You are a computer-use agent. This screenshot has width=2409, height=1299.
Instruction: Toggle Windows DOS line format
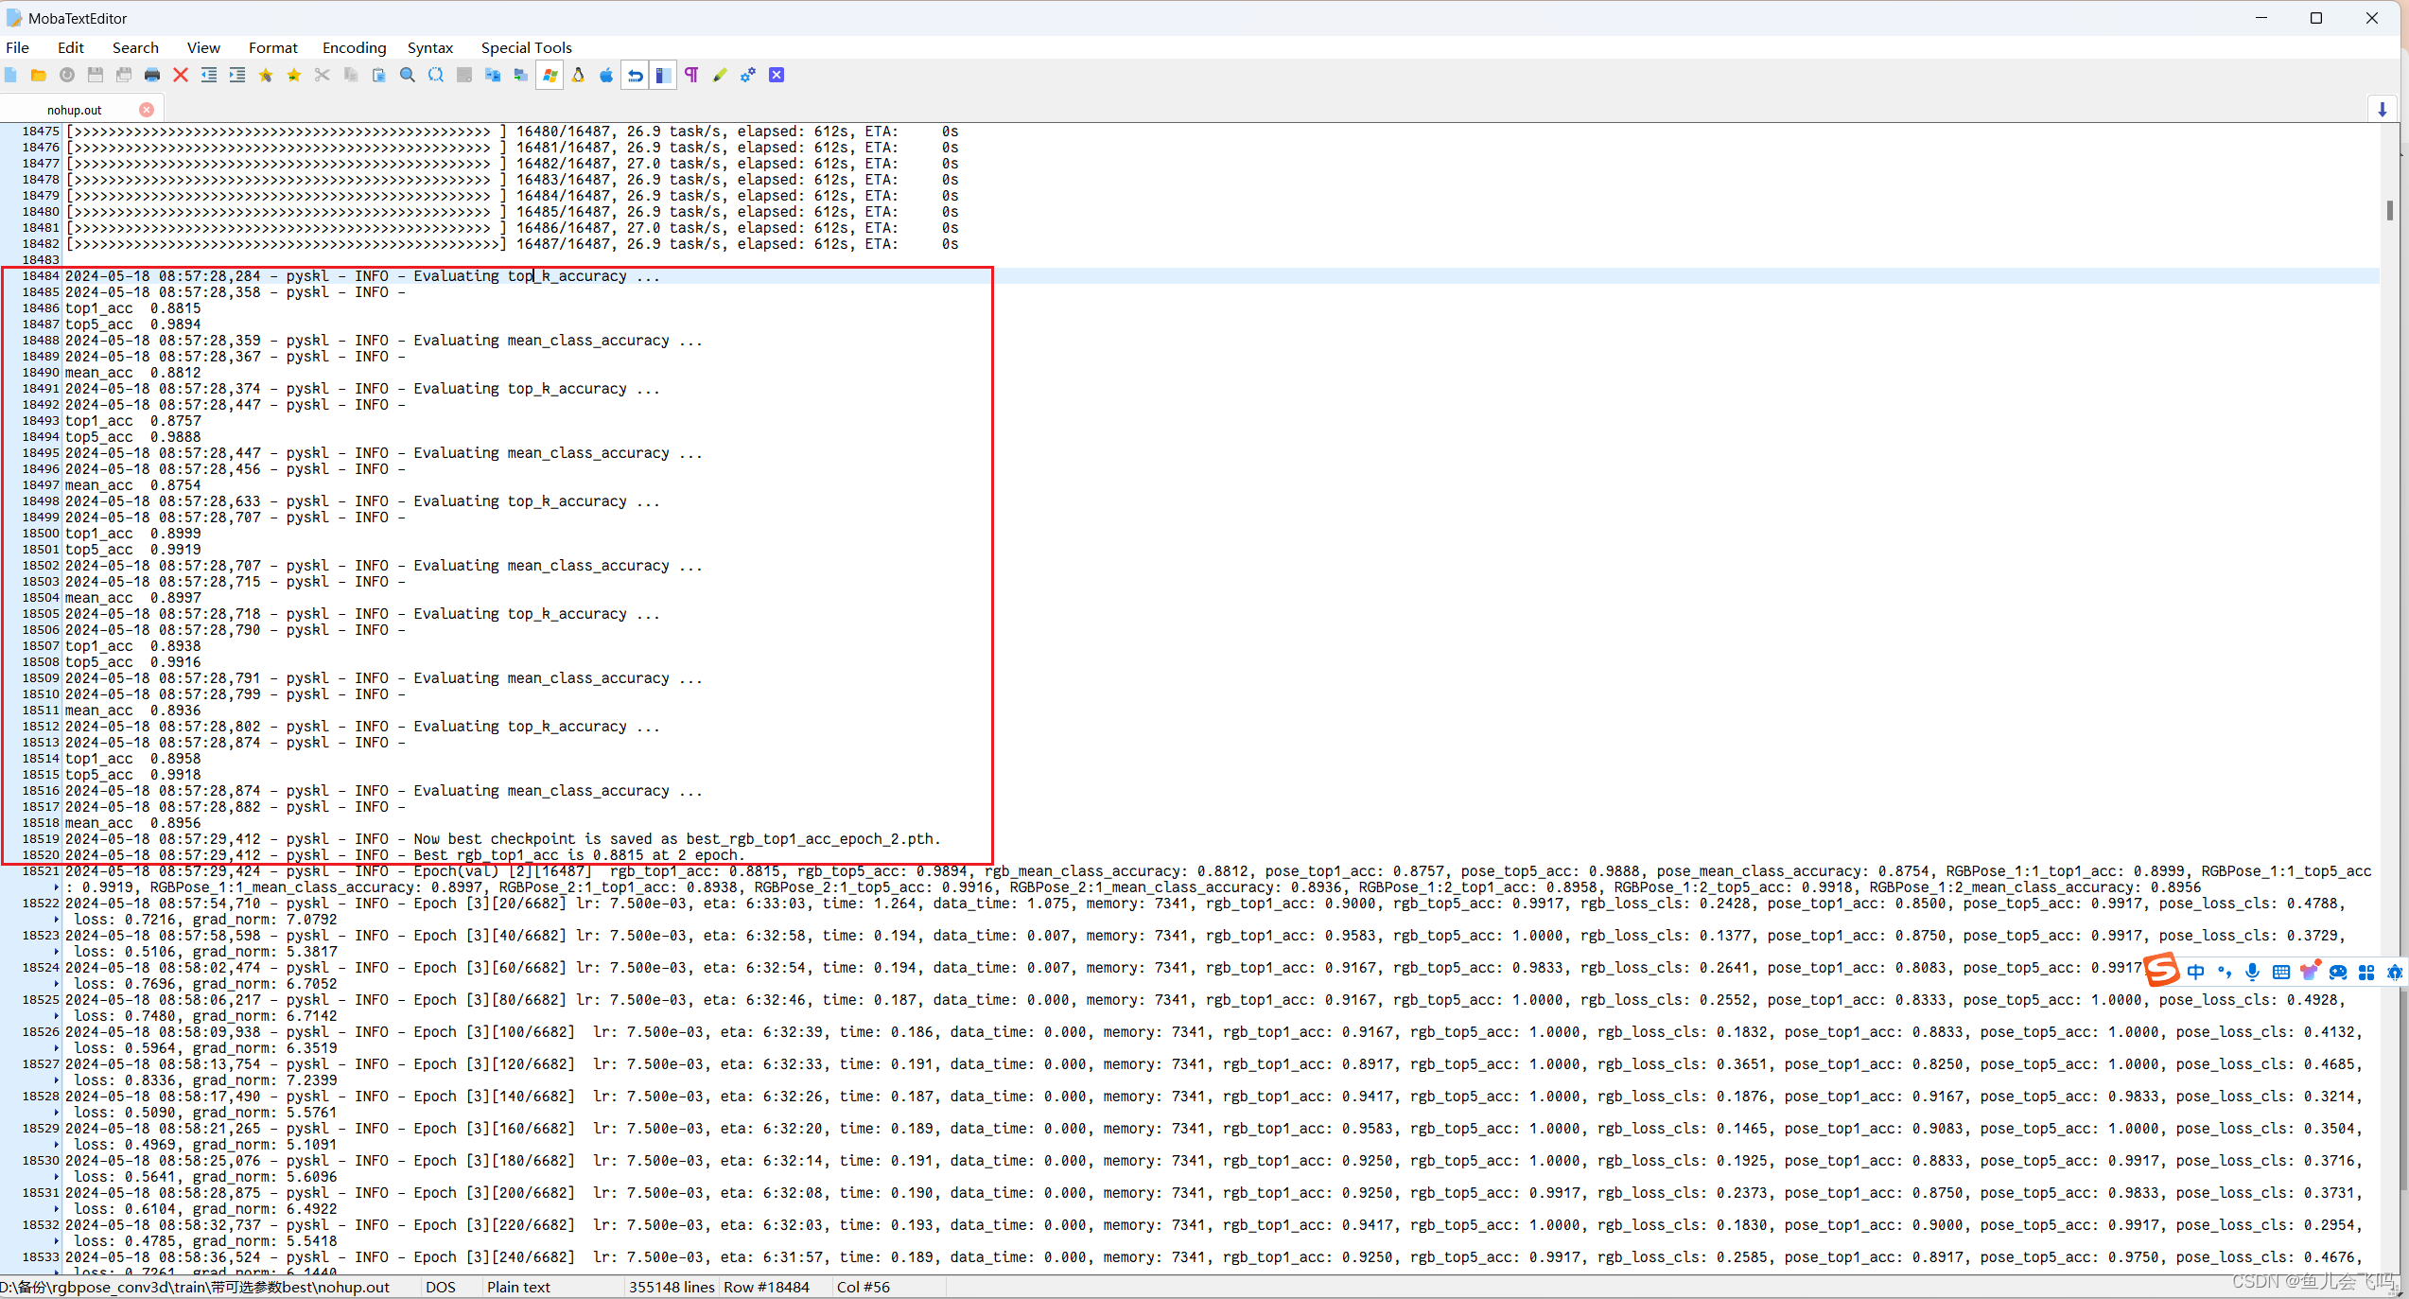click(x=550, y=76)
